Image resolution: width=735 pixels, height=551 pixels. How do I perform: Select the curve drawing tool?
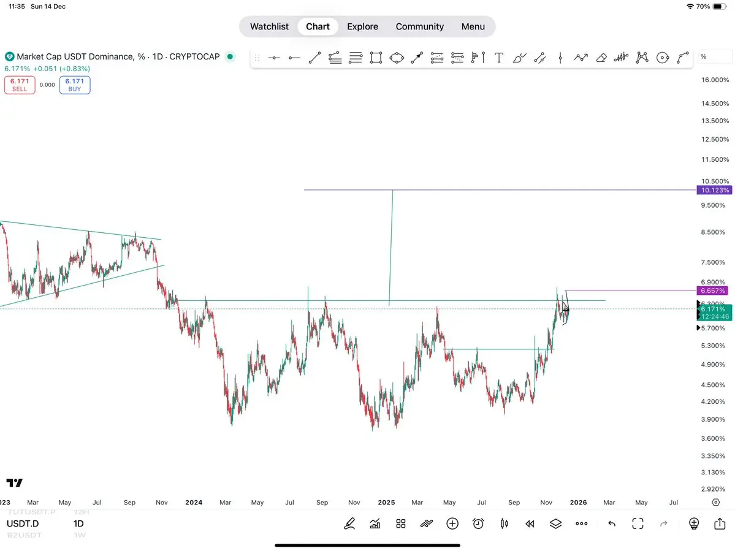[683, 58]
